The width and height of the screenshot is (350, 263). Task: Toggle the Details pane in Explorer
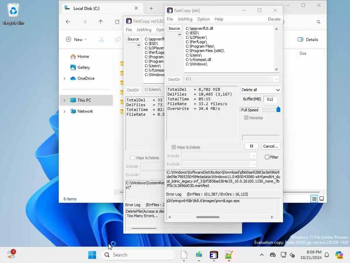pos(308,40)
